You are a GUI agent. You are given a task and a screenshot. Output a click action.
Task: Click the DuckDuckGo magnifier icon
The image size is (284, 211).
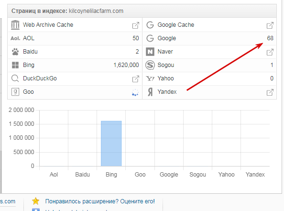tap(15, 78)
